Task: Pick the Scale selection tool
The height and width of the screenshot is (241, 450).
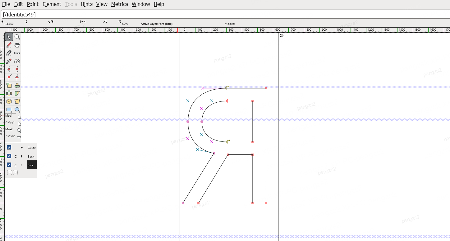Action: pyautogui.click(x=9, y=85)
